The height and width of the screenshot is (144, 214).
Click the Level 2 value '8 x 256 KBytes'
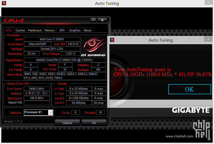79,98
